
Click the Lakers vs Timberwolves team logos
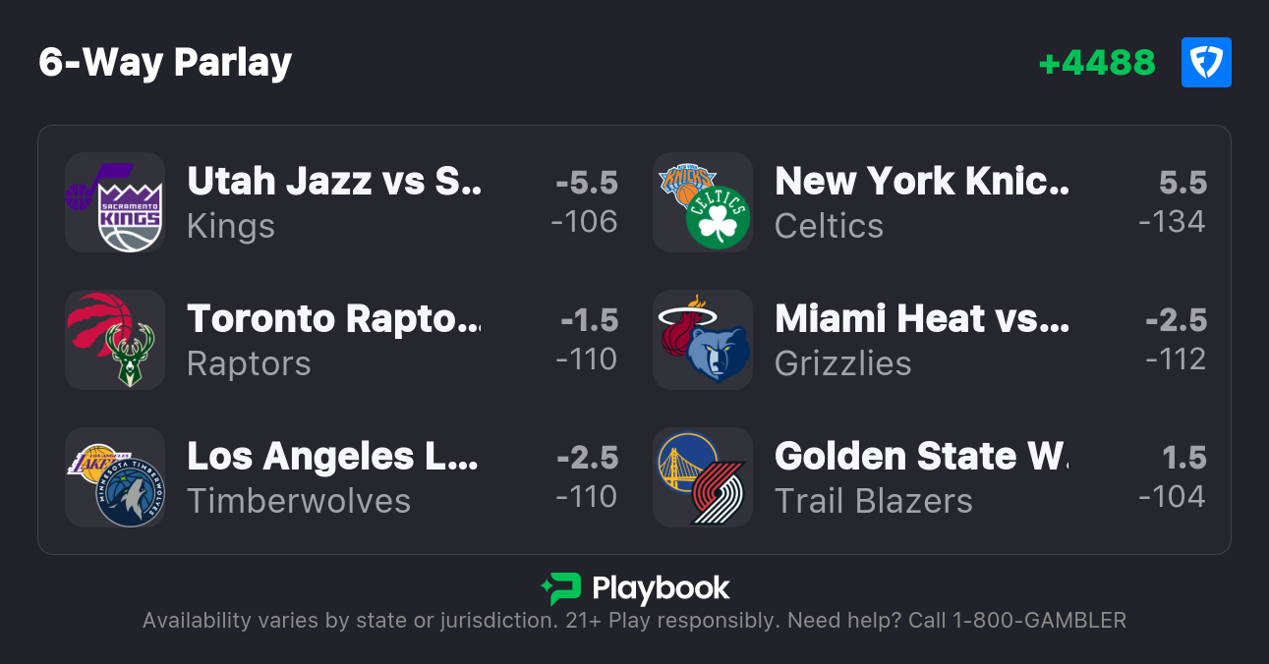(x=114, y=477)
